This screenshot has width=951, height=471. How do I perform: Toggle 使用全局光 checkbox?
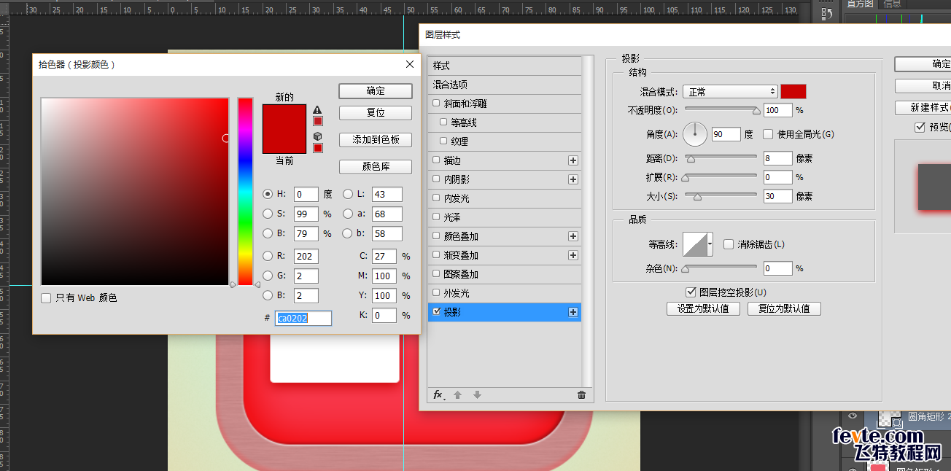(768, 134)
